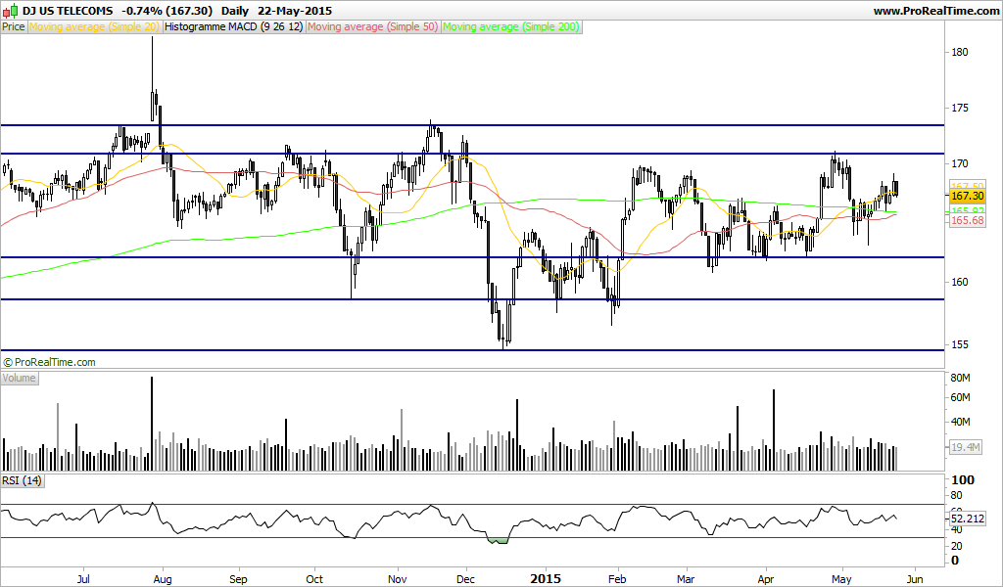The image size is (1003, 587).
Task: Click the 60M volume axis label
Action: [961, 397]
